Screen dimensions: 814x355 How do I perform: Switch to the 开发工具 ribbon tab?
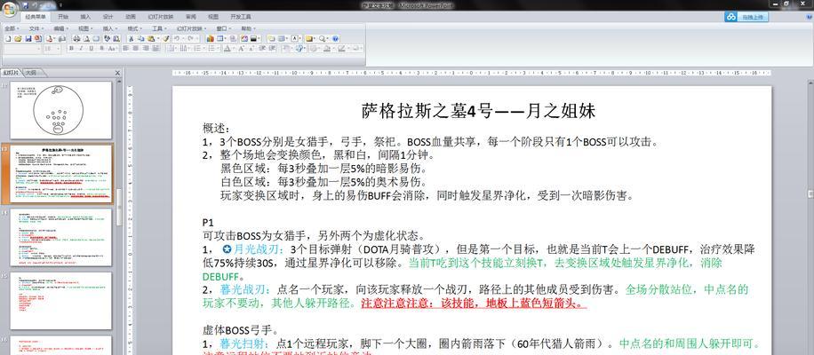[x=241, y=17]
